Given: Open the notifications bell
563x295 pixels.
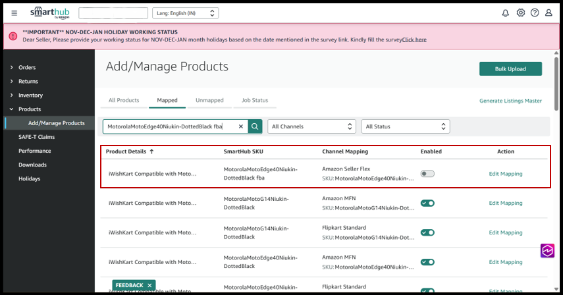Looking at the screenshot, I should (x=505, y=13).
